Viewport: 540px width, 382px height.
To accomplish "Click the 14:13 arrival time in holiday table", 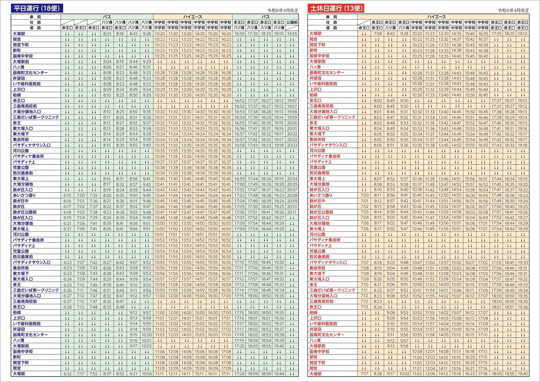I will pyautogui.click(x=444, y=374).
